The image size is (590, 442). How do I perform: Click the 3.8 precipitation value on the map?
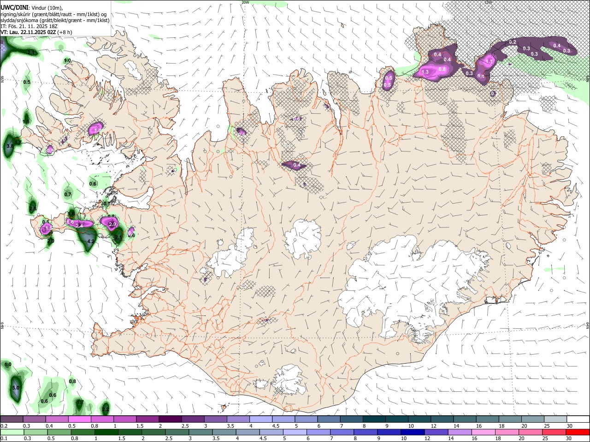click(x=10, y=146)
